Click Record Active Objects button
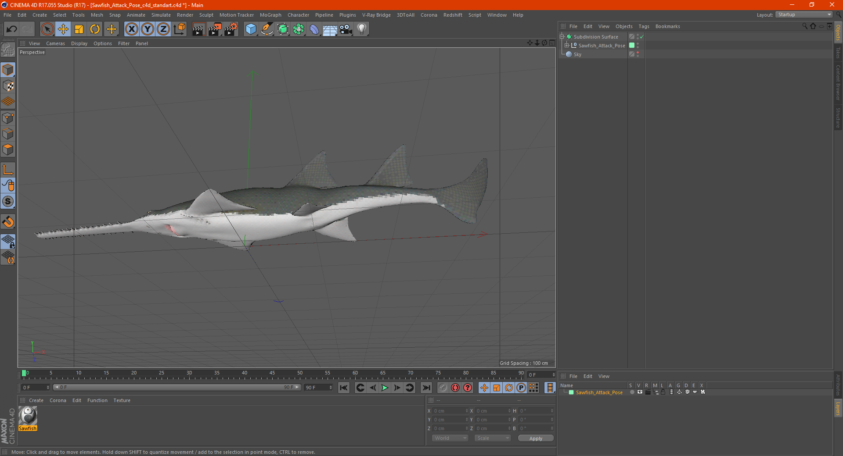 pos(443,388)
